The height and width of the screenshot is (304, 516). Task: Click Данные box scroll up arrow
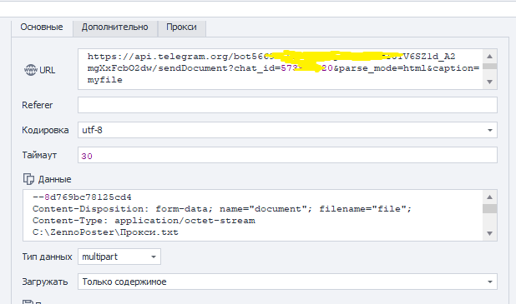tap(489, 197)
